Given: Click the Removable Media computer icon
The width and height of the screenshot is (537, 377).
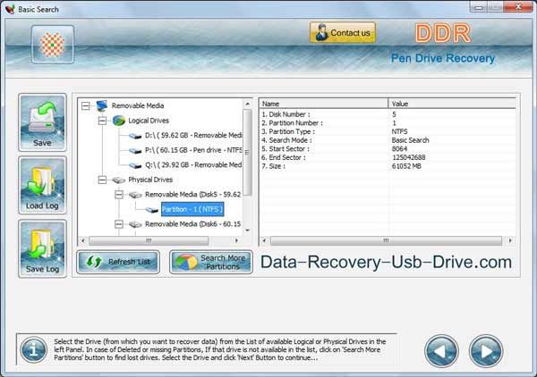Looking at the screenshot, I should point(102,105).
